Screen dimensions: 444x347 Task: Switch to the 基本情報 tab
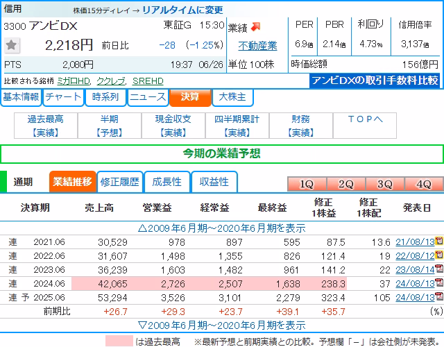21,97
